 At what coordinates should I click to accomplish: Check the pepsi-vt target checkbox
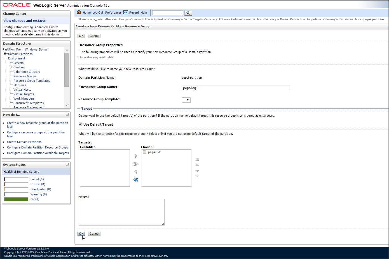144,152
